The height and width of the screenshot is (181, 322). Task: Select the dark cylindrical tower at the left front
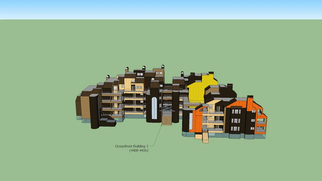[94, 111]
